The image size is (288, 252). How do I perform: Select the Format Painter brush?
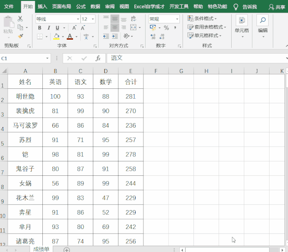coord(20,36)
